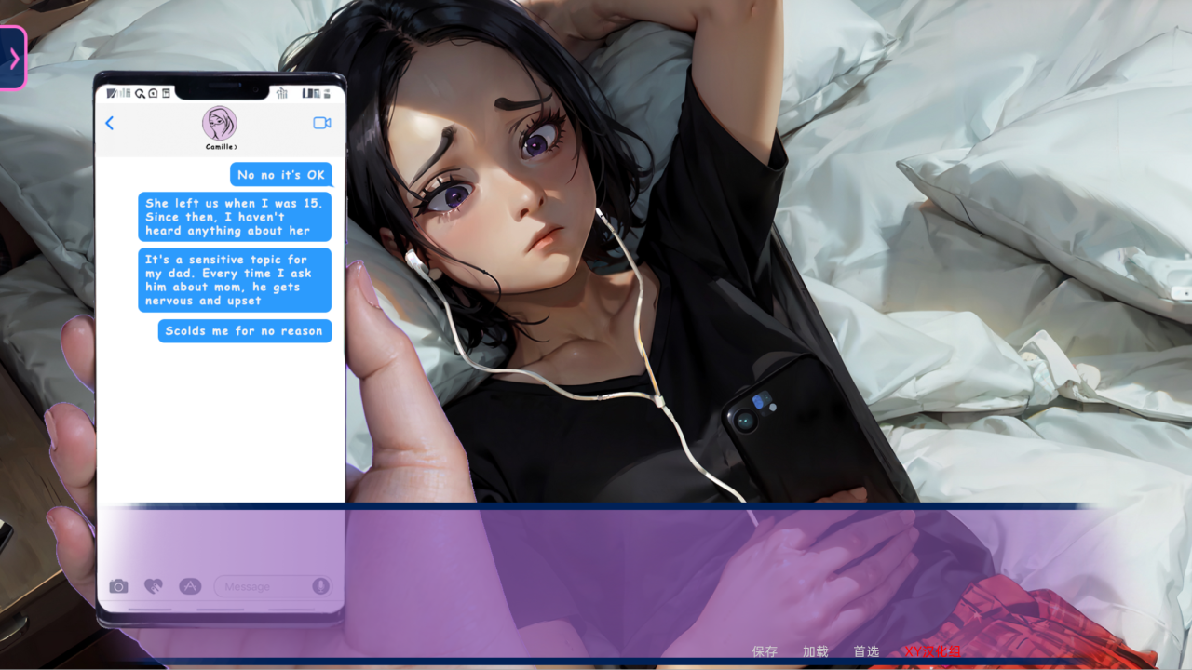Image resolution: width=1192 pixels, height=670 pixels.
Task: Open the App Store icon in chat
Action: coord(190,586)
